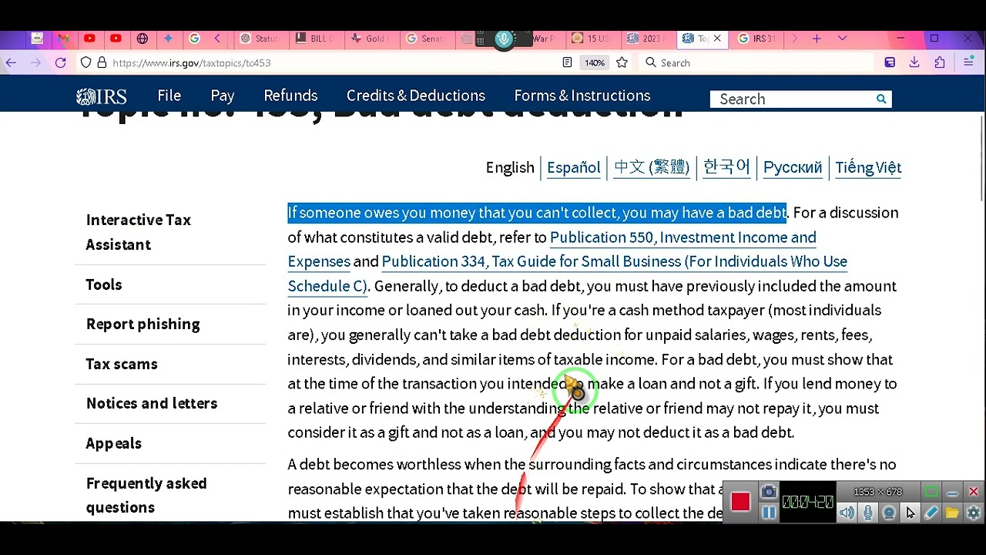Image resolution: width=986 pixels, height=555 pixels.
Task: Open a new browser tab
Action: 817,39
